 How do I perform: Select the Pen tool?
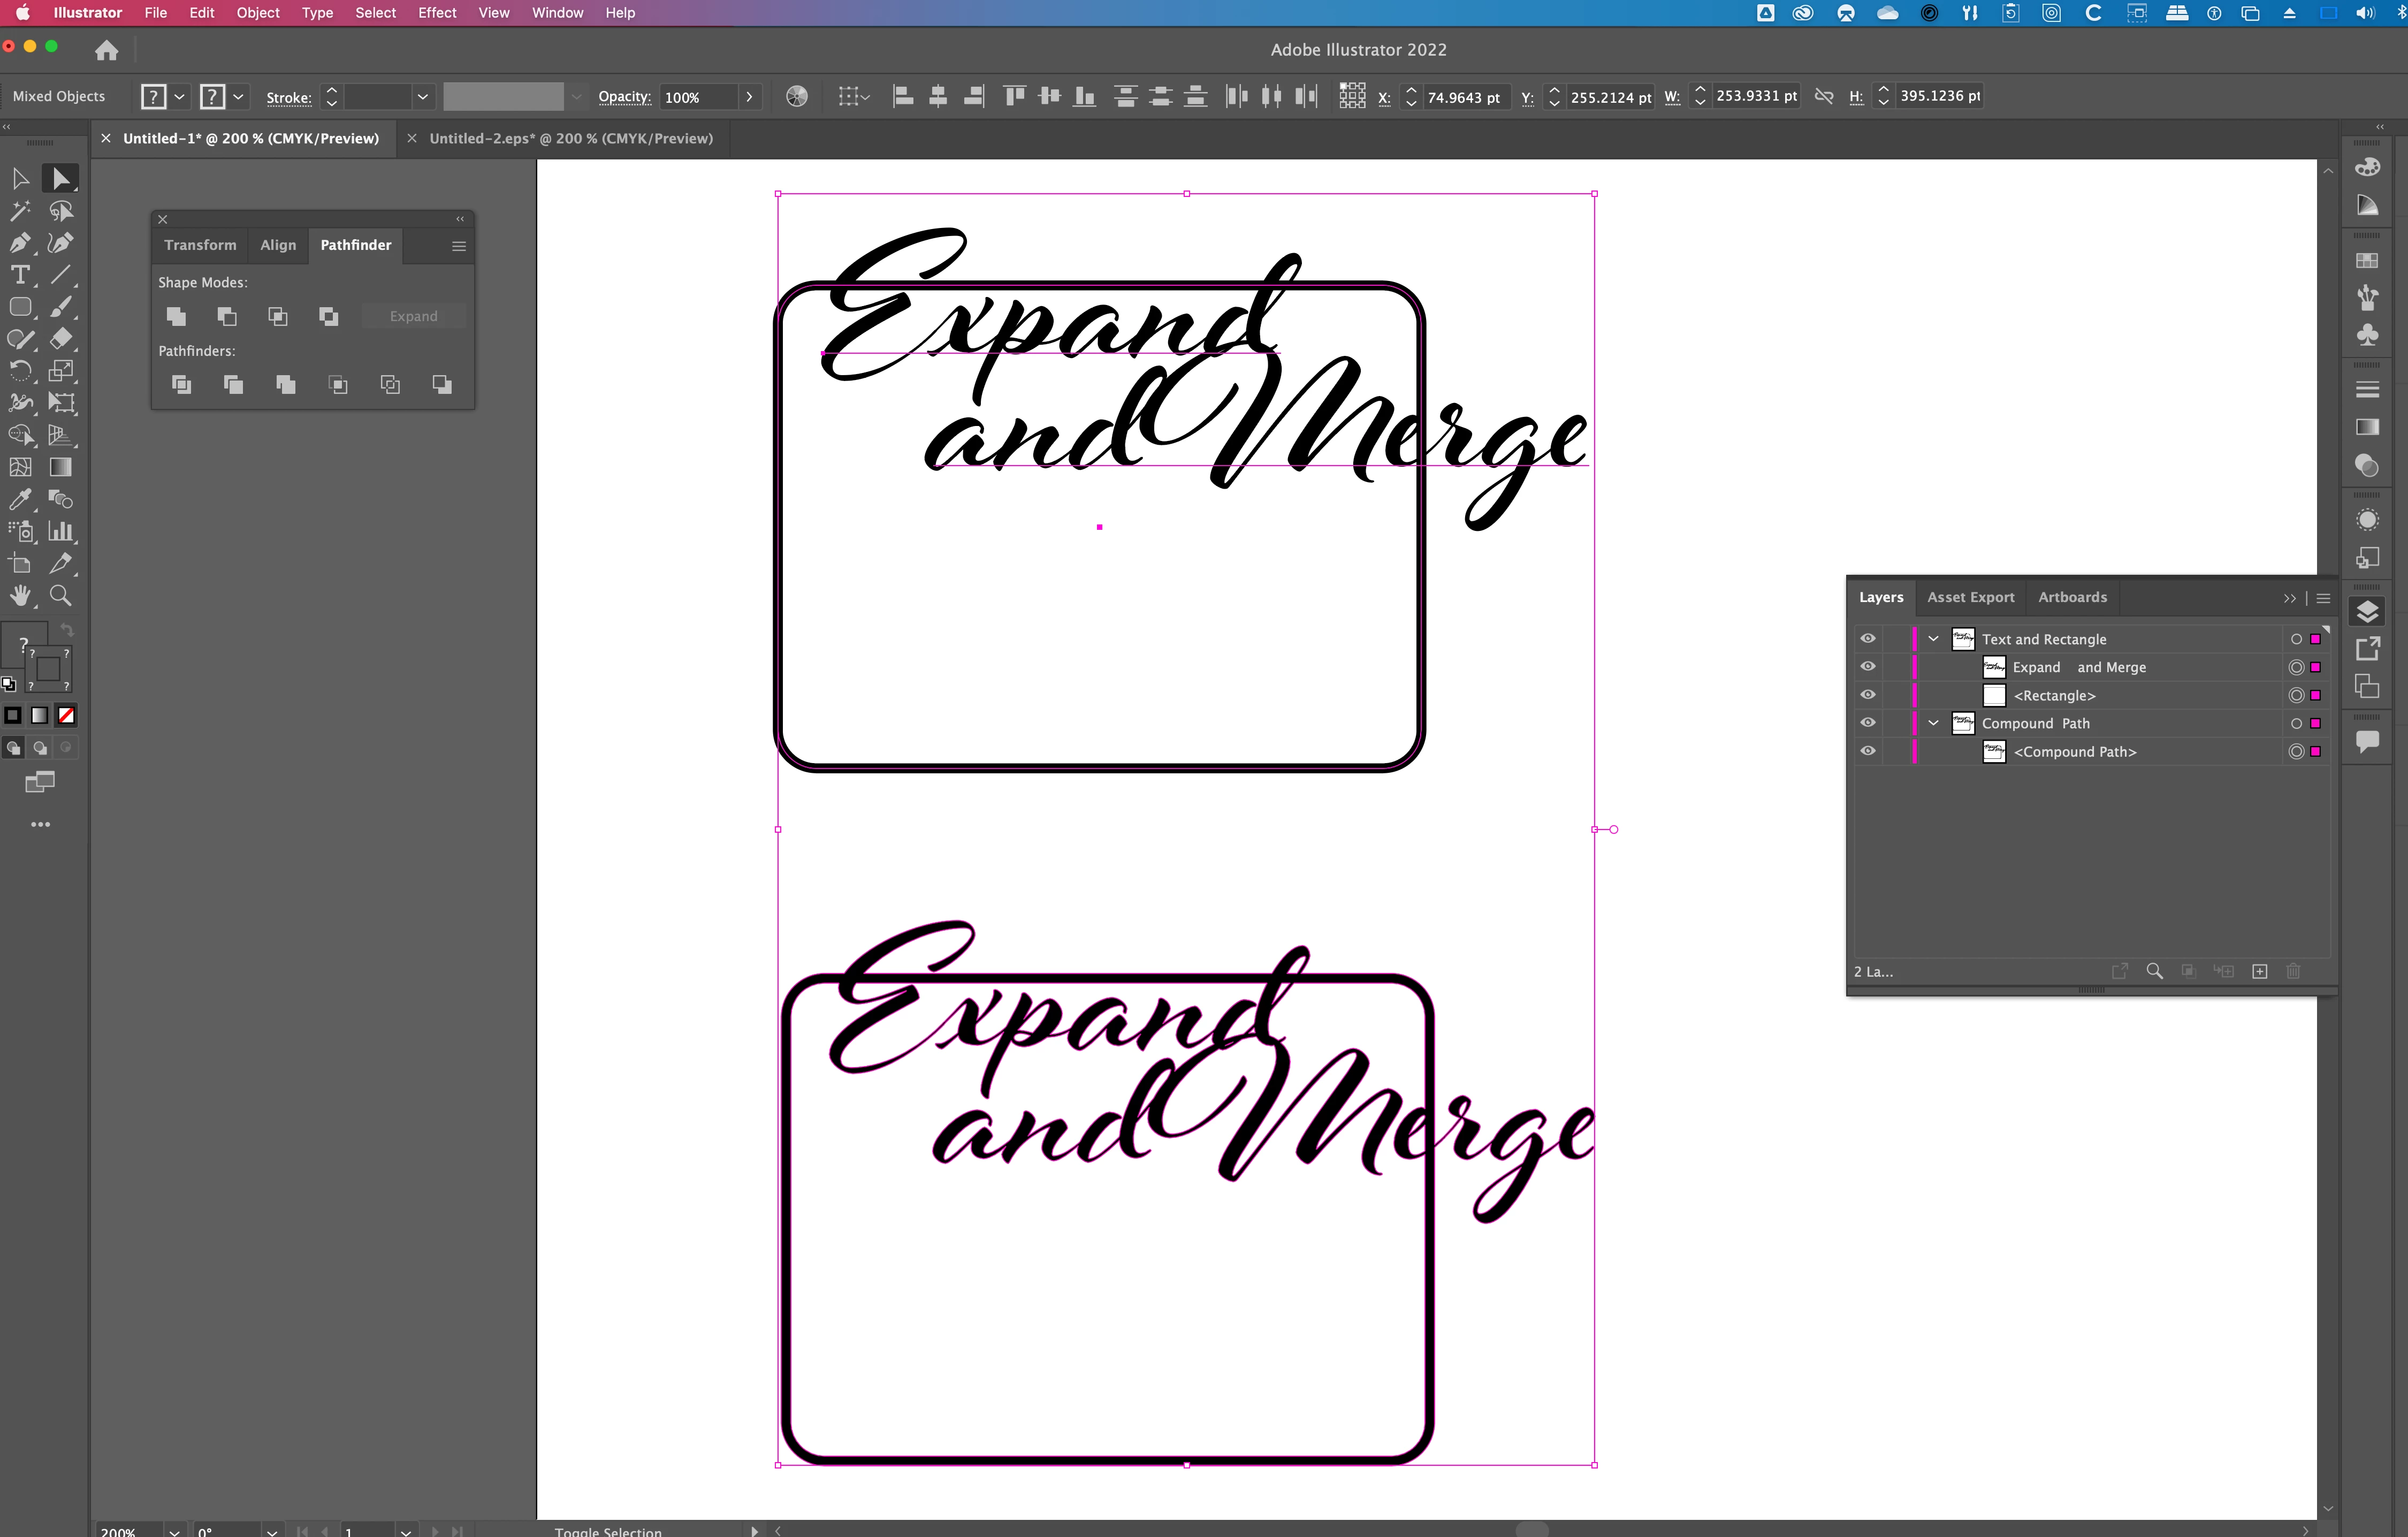(x=19, y=243)
